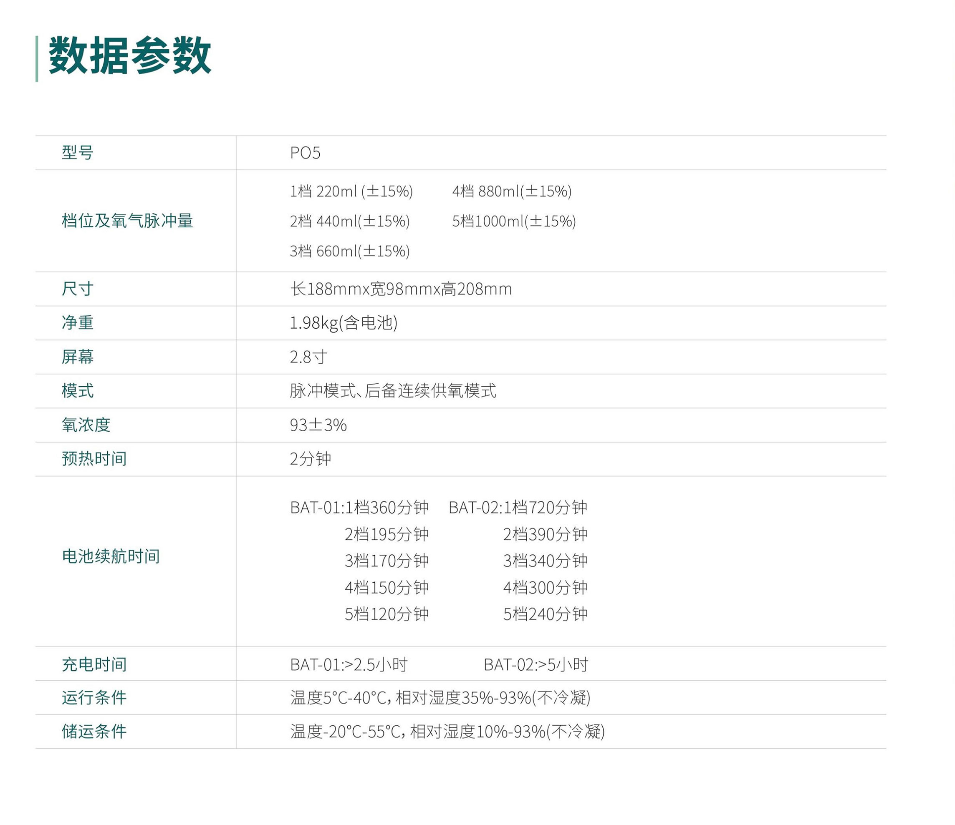955x825 pixels.
Task: Click the 4档300分钟 battery entry
Action: point(545,588)
